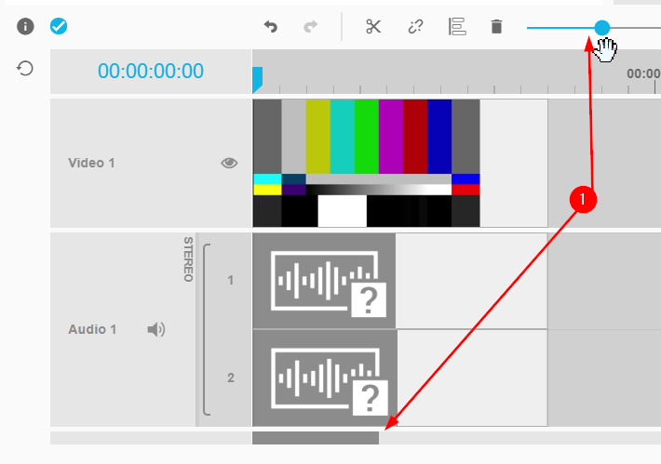Image resolution: width=661 pixels, height=464 pixels.
Task: Click the circular reset arrow icon
Action: click(x=26, y=68)
